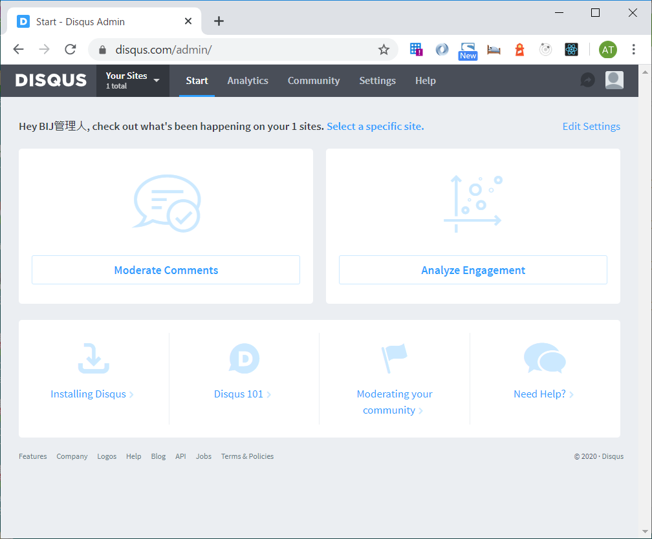Click the Analyze Engagement button

point(473,270)
